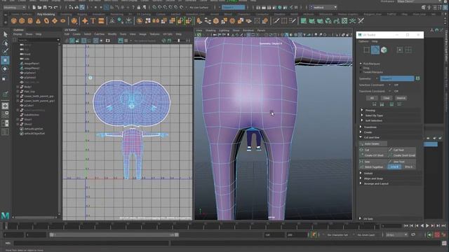Open the Display menu in the Outliner
This screenshot has height=252, width=449.
(18, 34)
